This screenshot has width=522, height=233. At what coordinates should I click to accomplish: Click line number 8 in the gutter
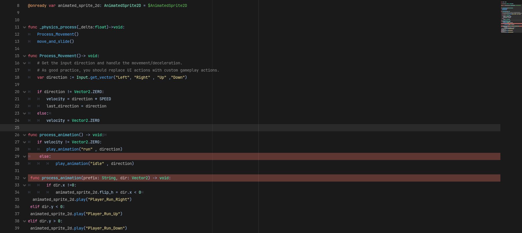pos(18,5)
